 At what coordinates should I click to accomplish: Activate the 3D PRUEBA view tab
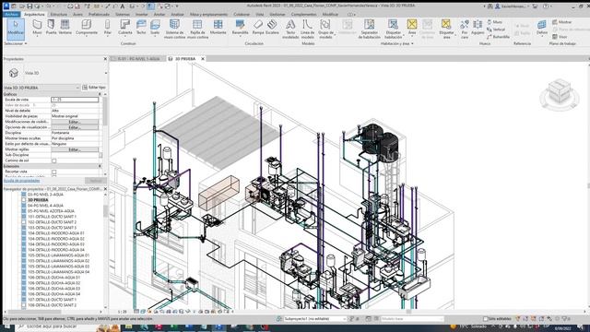(185, 59)
